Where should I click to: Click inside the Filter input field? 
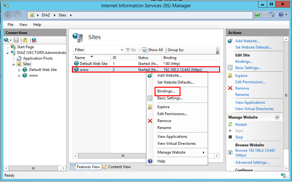click(103, 50)
